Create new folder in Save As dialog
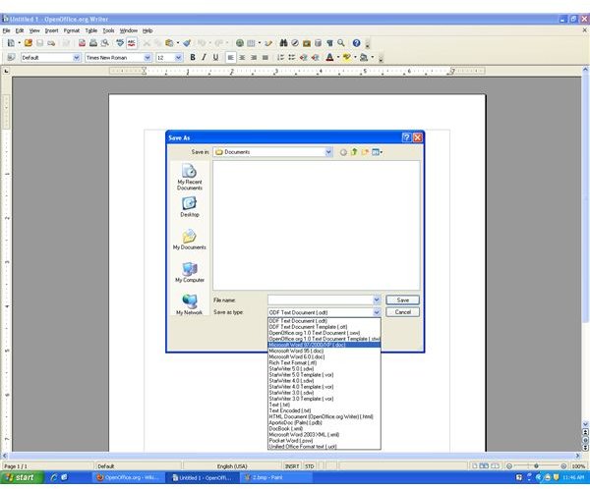 coord(365,152)
